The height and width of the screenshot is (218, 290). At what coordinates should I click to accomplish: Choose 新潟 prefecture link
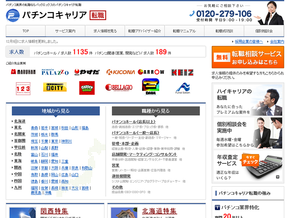(34, 148)
